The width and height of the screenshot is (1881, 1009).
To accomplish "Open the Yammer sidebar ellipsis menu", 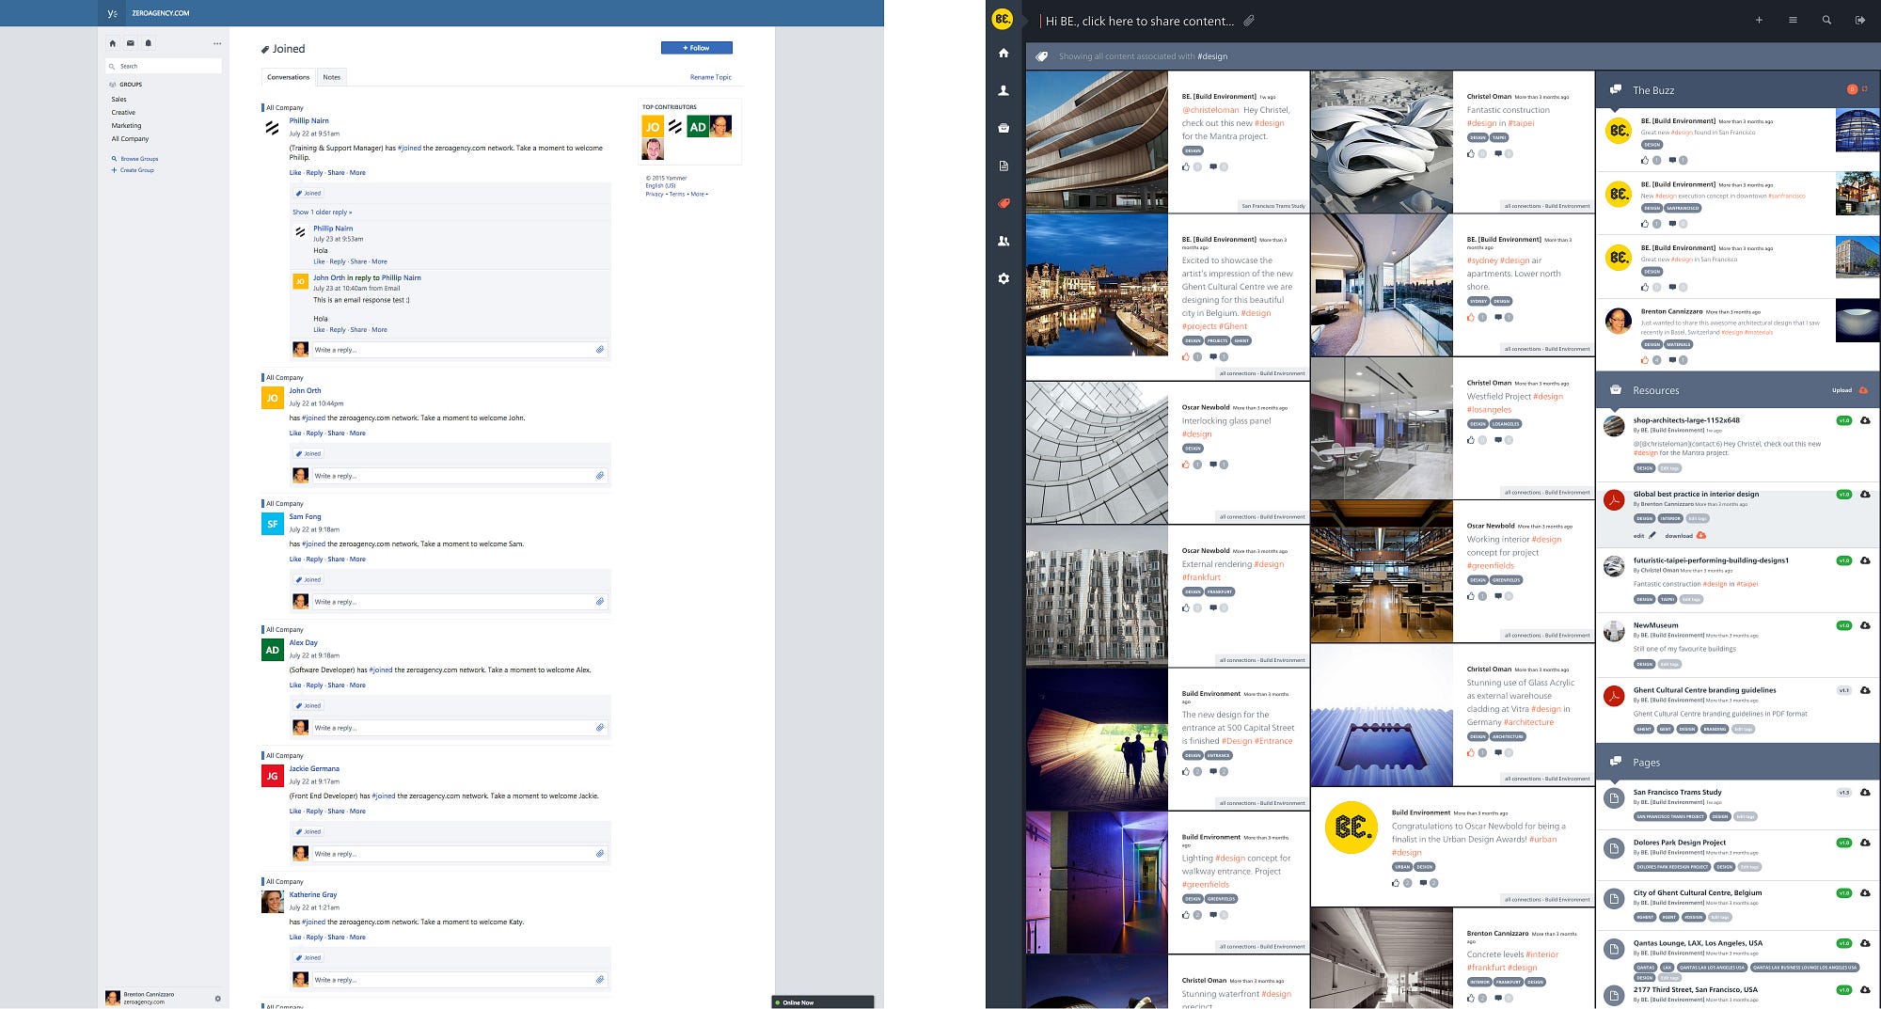I will tap(217, 43).
